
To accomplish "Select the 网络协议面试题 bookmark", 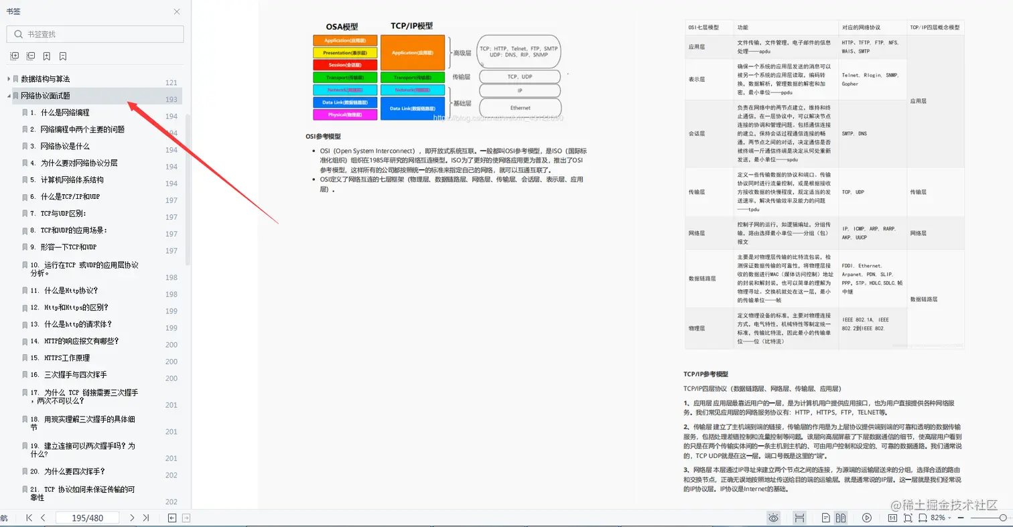I will coord(45,96).
